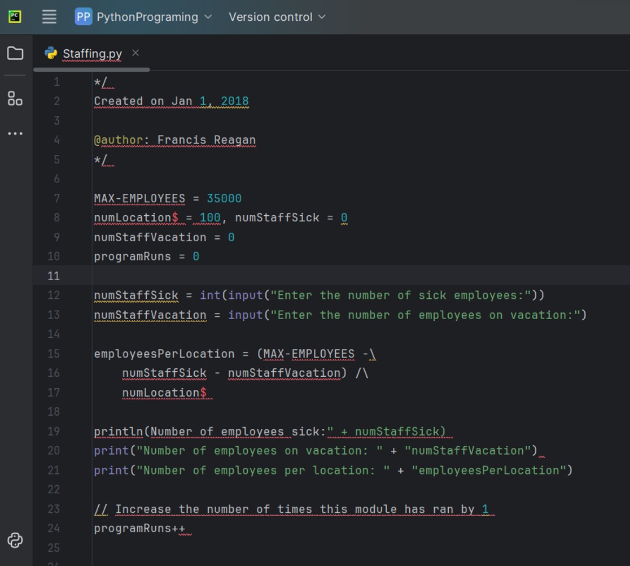The width and height of the screenshot is (630, 566).
Task: Click "numStaffSick - numStaffVacation)" on line 16
Action: 234,373
